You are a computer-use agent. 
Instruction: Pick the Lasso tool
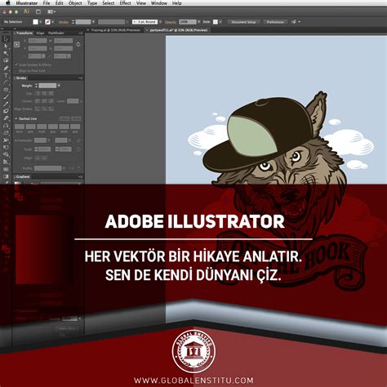(x=6, y=60)
